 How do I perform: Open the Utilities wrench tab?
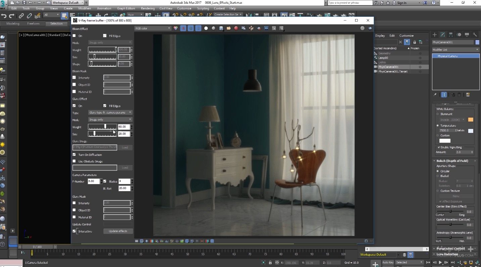click(x=475, y=35)
